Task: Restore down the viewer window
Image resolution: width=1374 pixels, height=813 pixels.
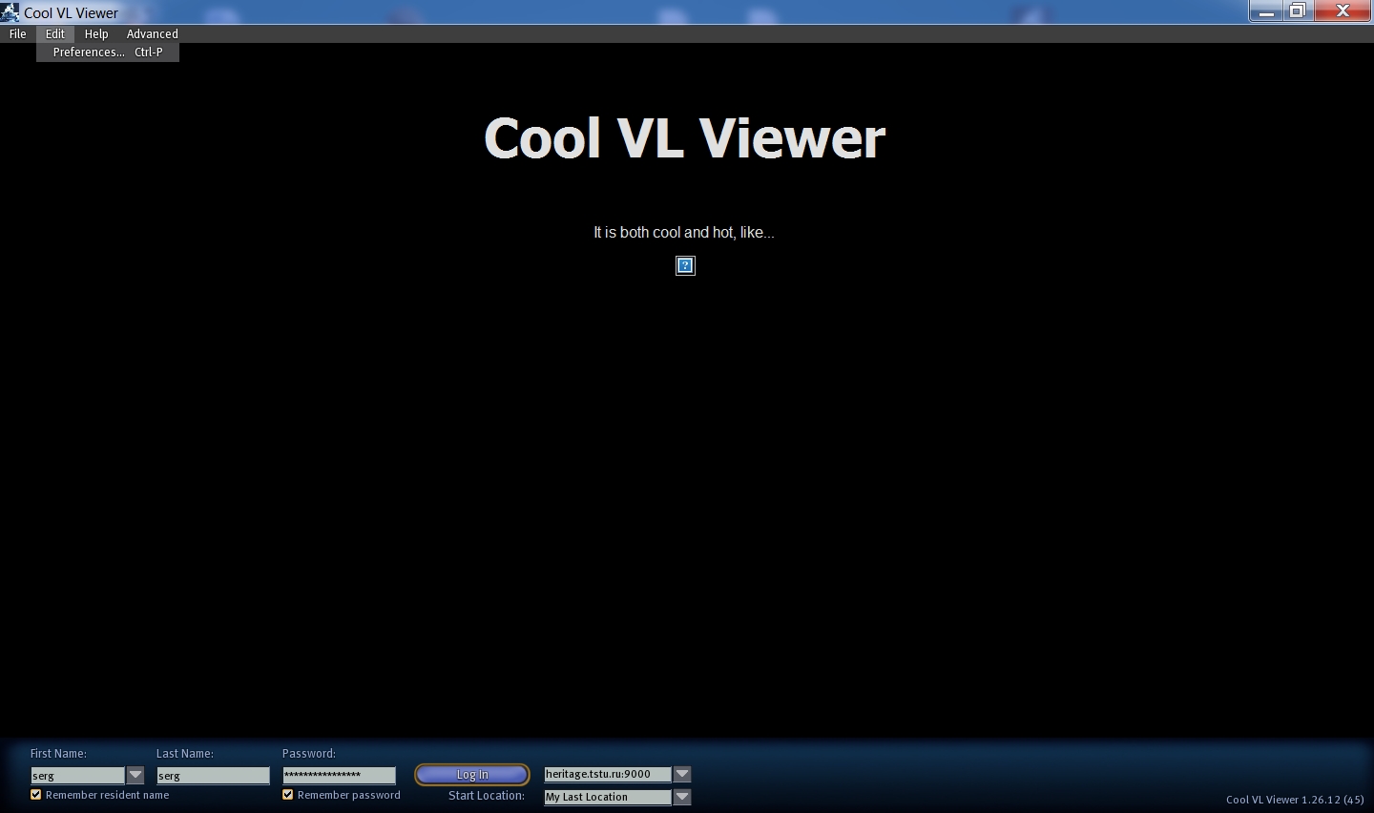Action: 1298,11
